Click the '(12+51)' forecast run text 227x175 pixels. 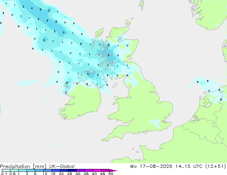pos(216,166)
